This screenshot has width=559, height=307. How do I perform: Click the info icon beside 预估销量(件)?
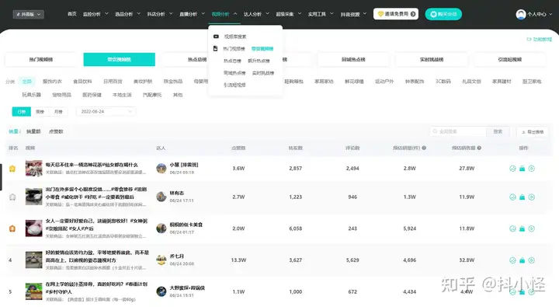pyautogui.click(x=424, y=148)
